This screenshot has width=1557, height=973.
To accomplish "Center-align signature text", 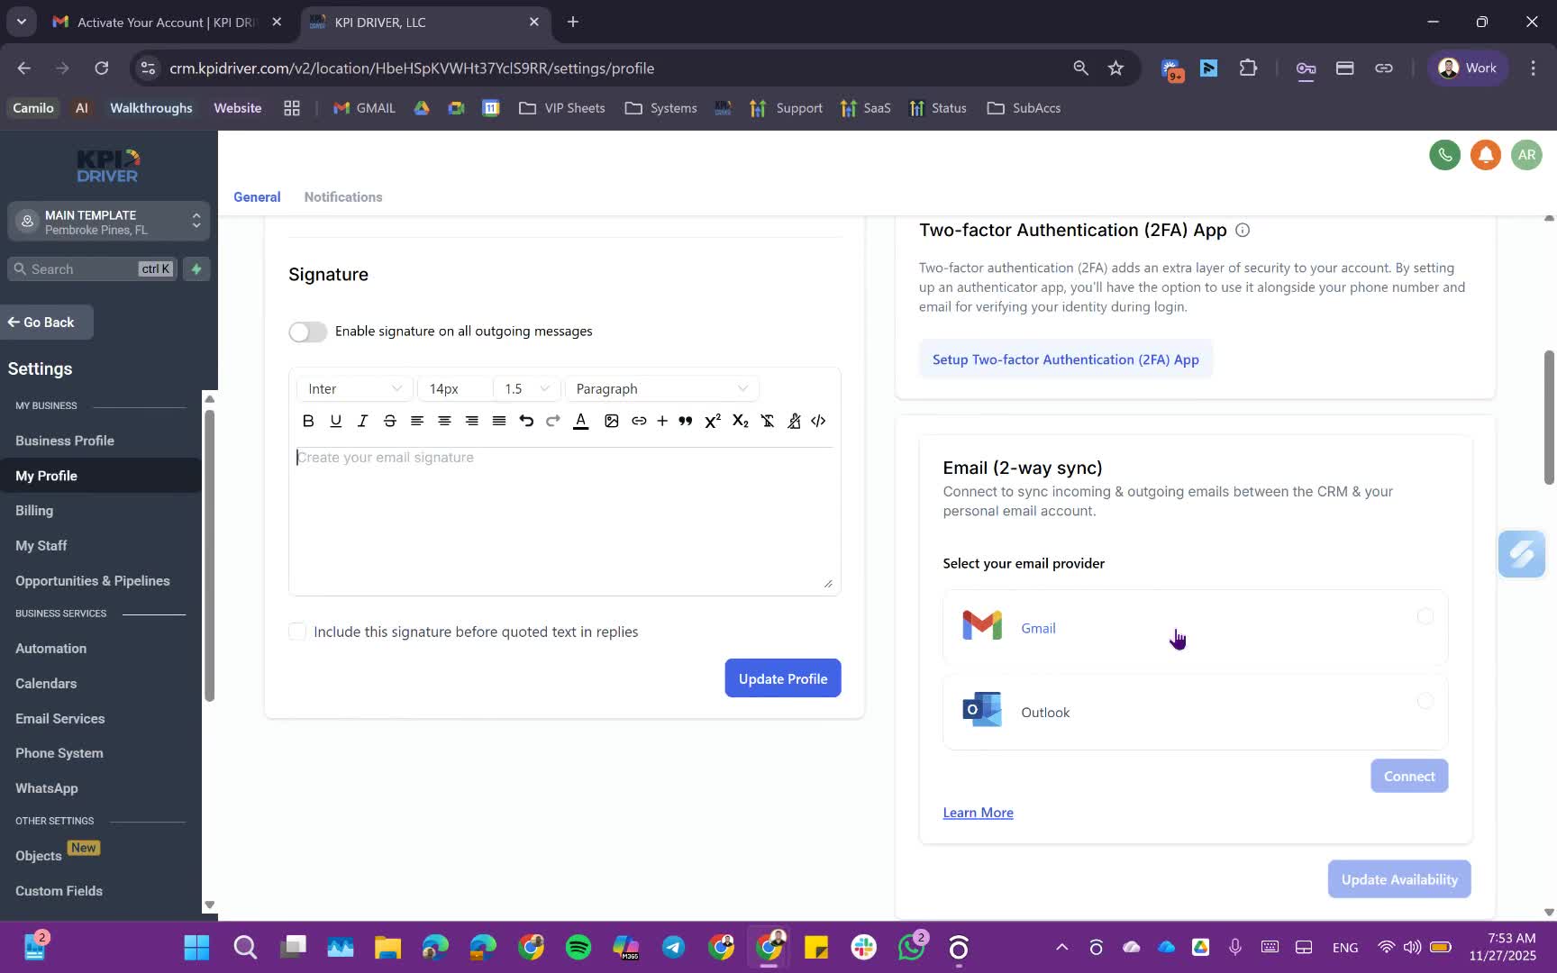I will click(x=444, y=421).
